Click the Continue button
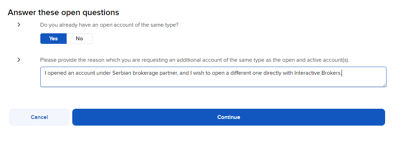 [x=228, y=117]
